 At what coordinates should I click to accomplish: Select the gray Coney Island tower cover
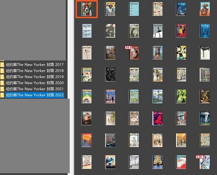tap(134, 162)
